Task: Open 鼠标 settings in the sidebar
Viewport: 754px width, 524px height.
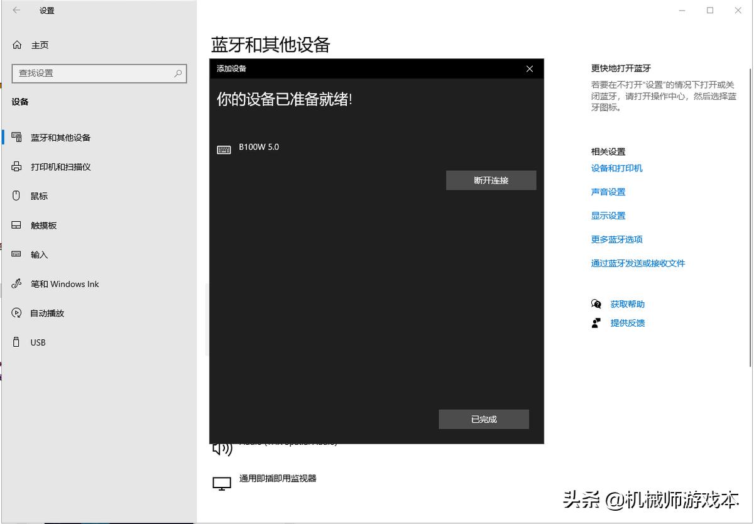Action: [x=39, y=195]
